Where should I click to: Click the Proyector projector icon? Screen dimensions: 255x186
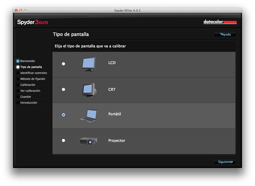pos(88,141)
